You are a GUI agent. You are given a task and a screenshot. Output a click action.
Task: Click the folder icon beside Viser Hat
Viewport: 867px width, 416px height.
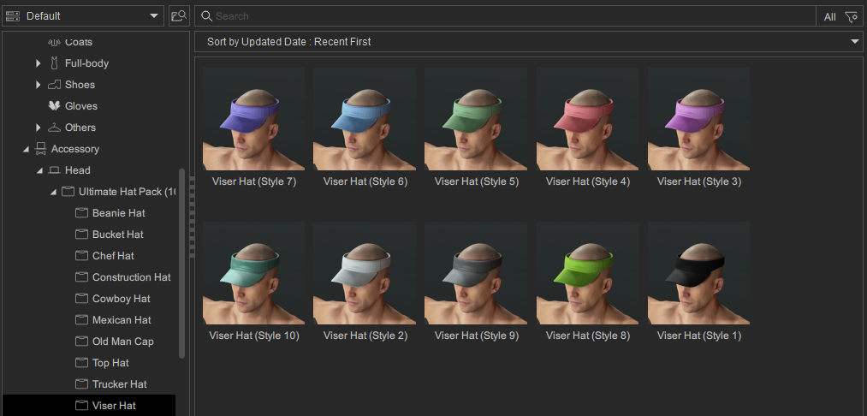[82, 406]
